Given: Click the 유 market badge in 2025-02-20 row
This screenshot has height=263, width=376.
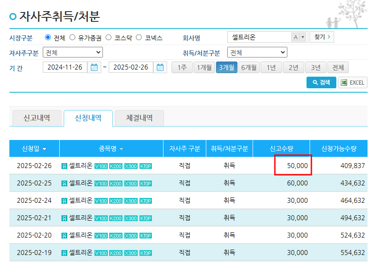Looking at the screenshot, I should point(64,236).
